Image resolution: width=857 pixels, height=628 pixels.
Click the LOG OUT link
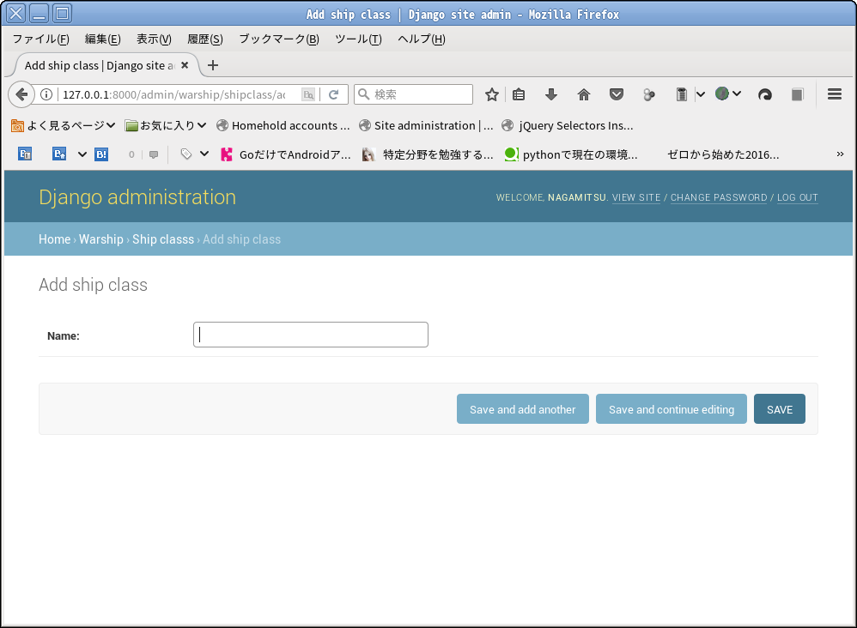798,197
